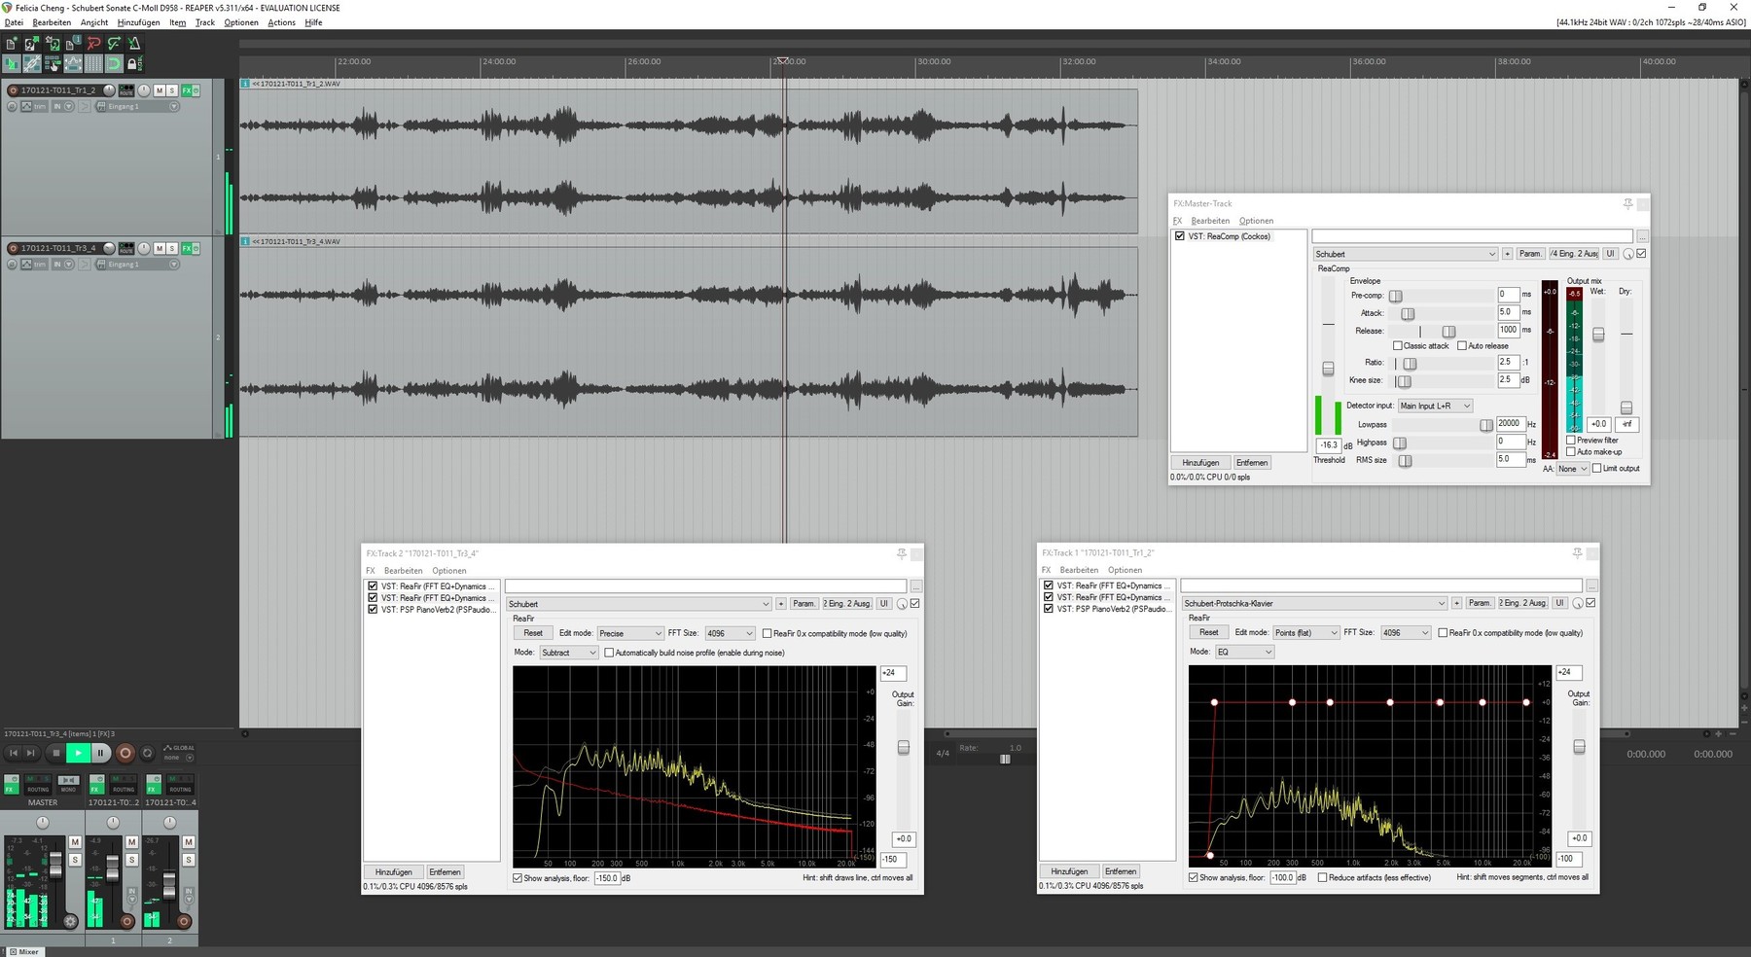Click Param. button in Master-Track FX window

pyautogui.click(x=1530, y=254)
